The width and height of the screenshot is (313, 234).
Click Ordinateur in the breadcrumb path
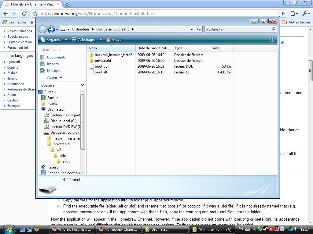point(80,29)
